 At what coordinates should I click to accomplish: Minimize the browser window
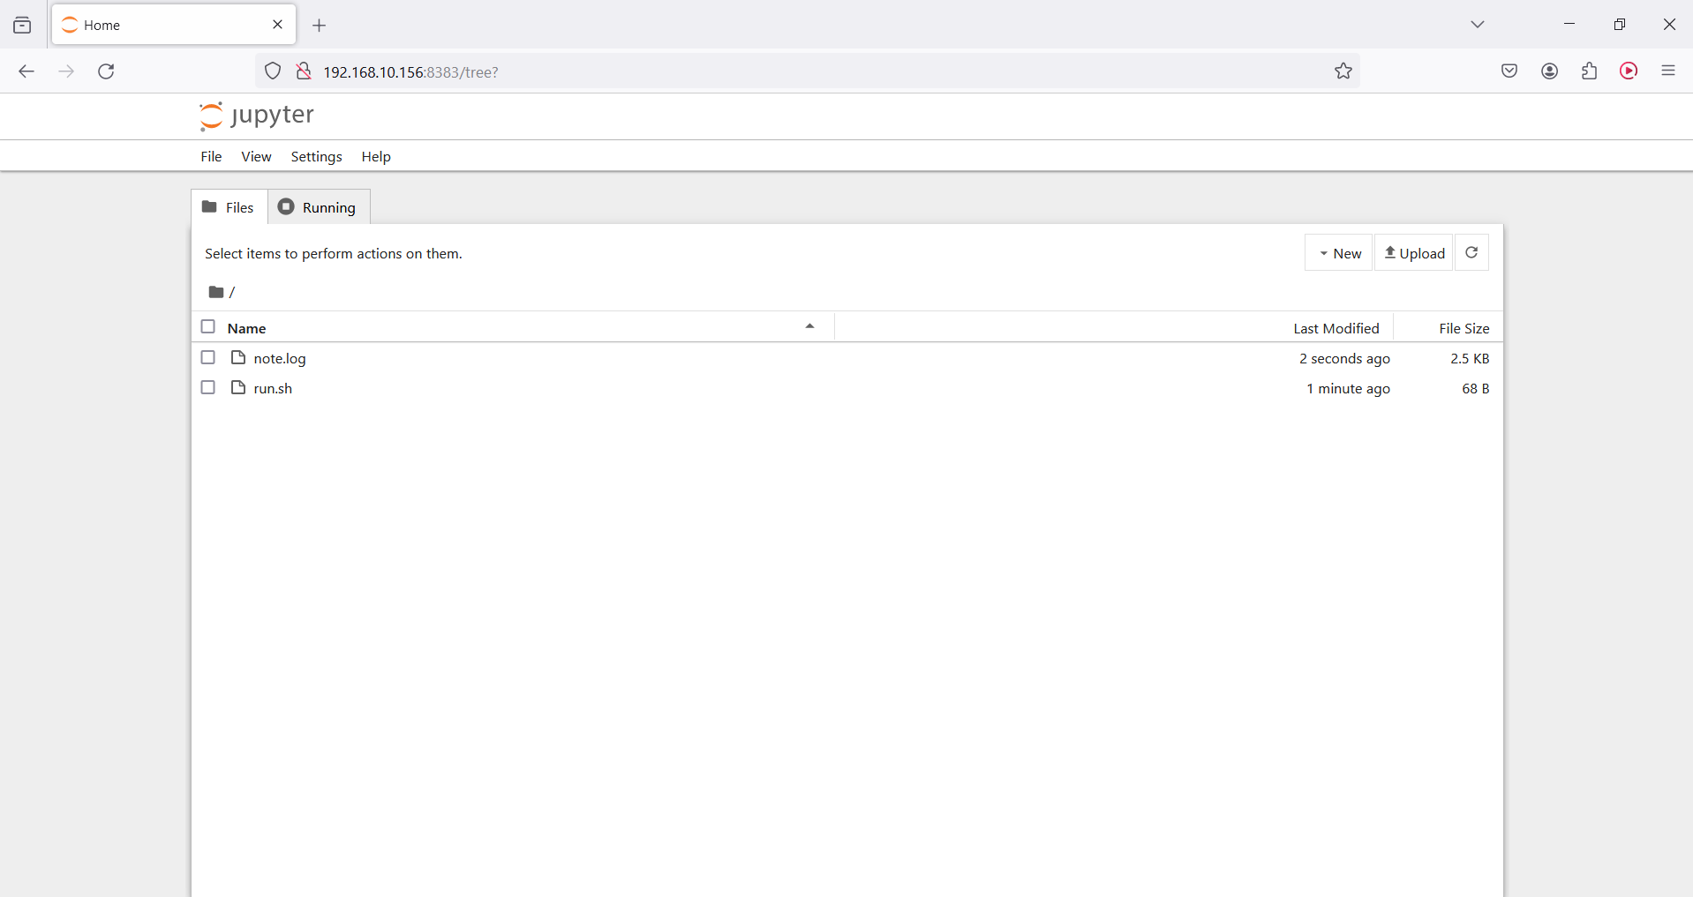pos(1569,25)
